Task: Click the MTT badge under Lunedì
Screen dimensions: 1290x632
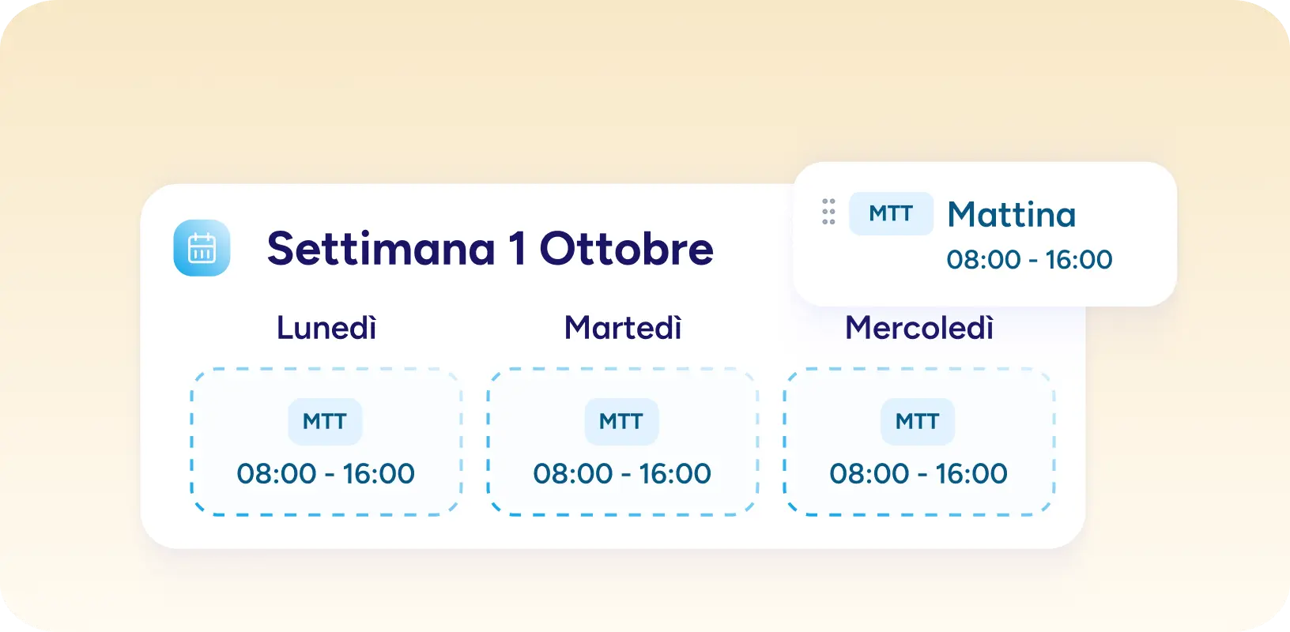Action: [325, 421]
